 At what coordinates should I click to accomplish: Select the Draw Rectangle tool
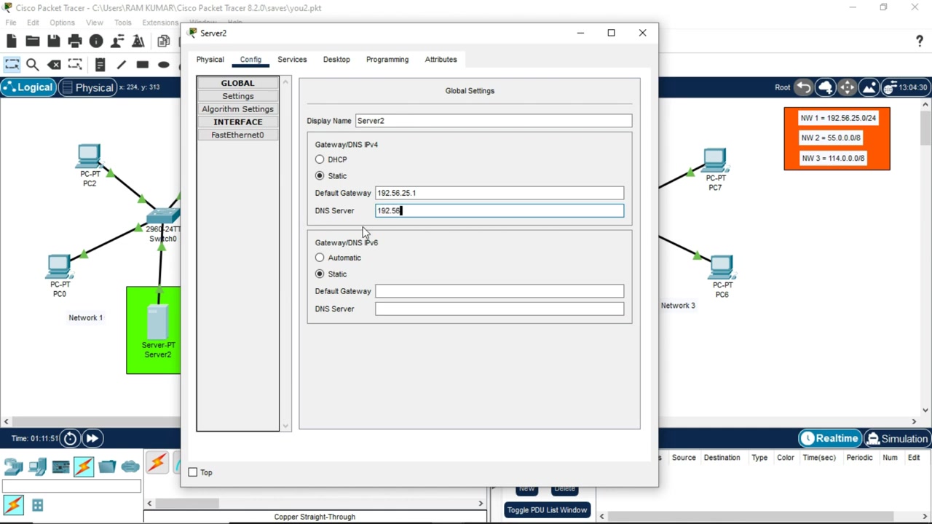coord(143,65)
